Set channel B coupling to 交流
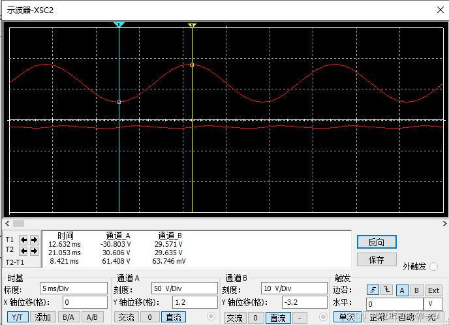The image size is (449, 325). [x=234, y=318]
